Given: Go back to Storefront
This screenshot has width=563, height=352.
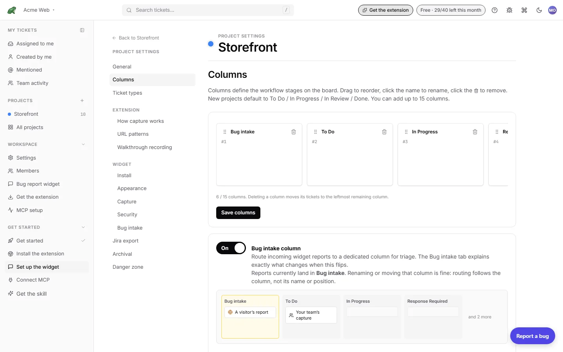Looking at the screenshot, I should click(136, 38).
